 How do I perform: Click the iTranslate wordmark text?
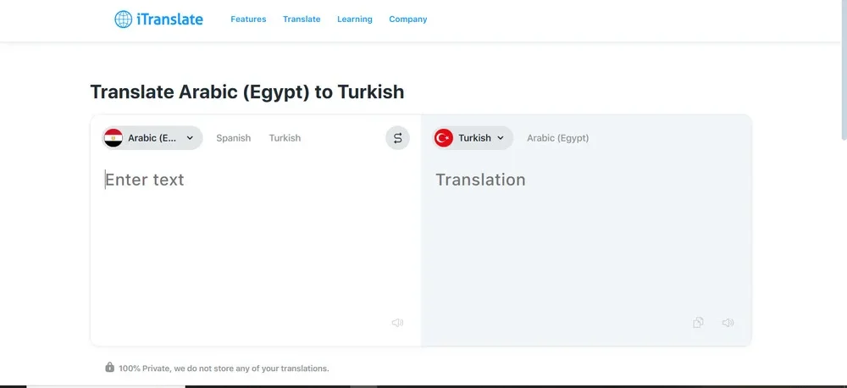(x=169, y=19)
